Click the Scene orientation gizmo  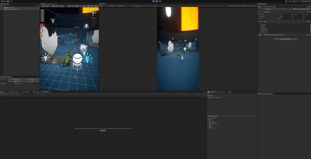pyautogui.click(x=93, y=12)
